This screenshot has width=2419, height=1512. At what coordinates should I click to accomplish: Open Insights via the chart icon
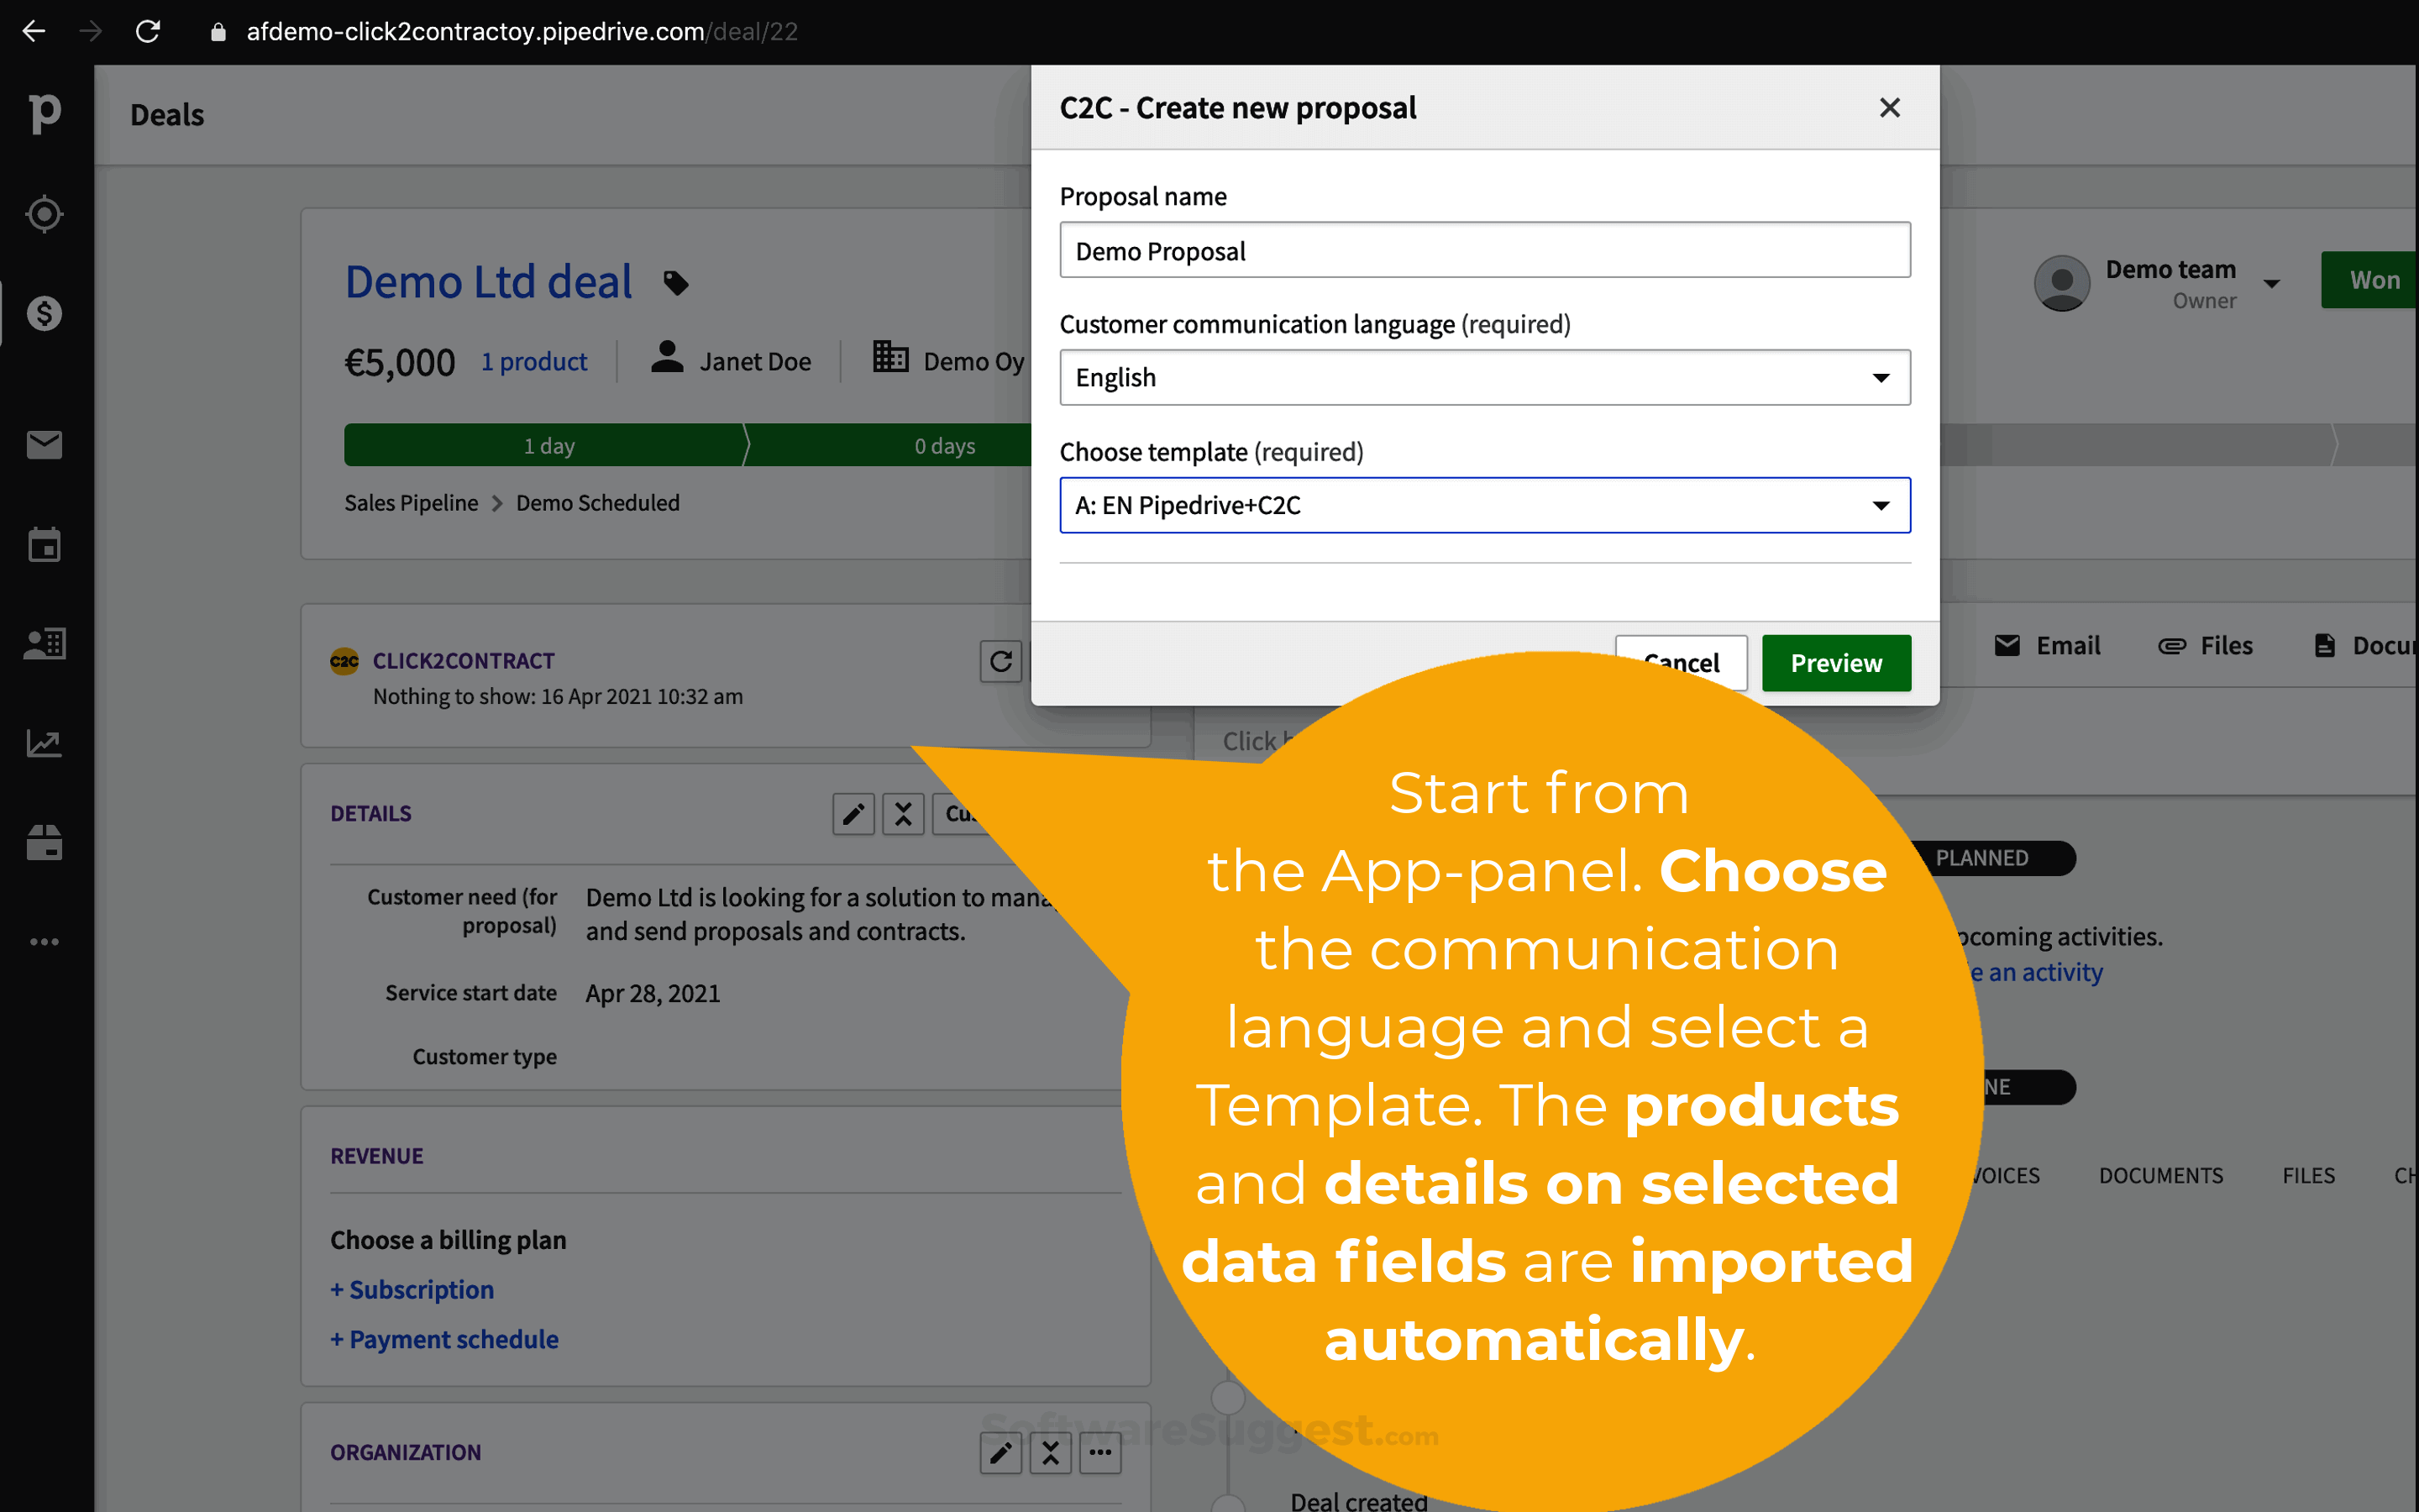pyautogui.click(x=44, y=742)
